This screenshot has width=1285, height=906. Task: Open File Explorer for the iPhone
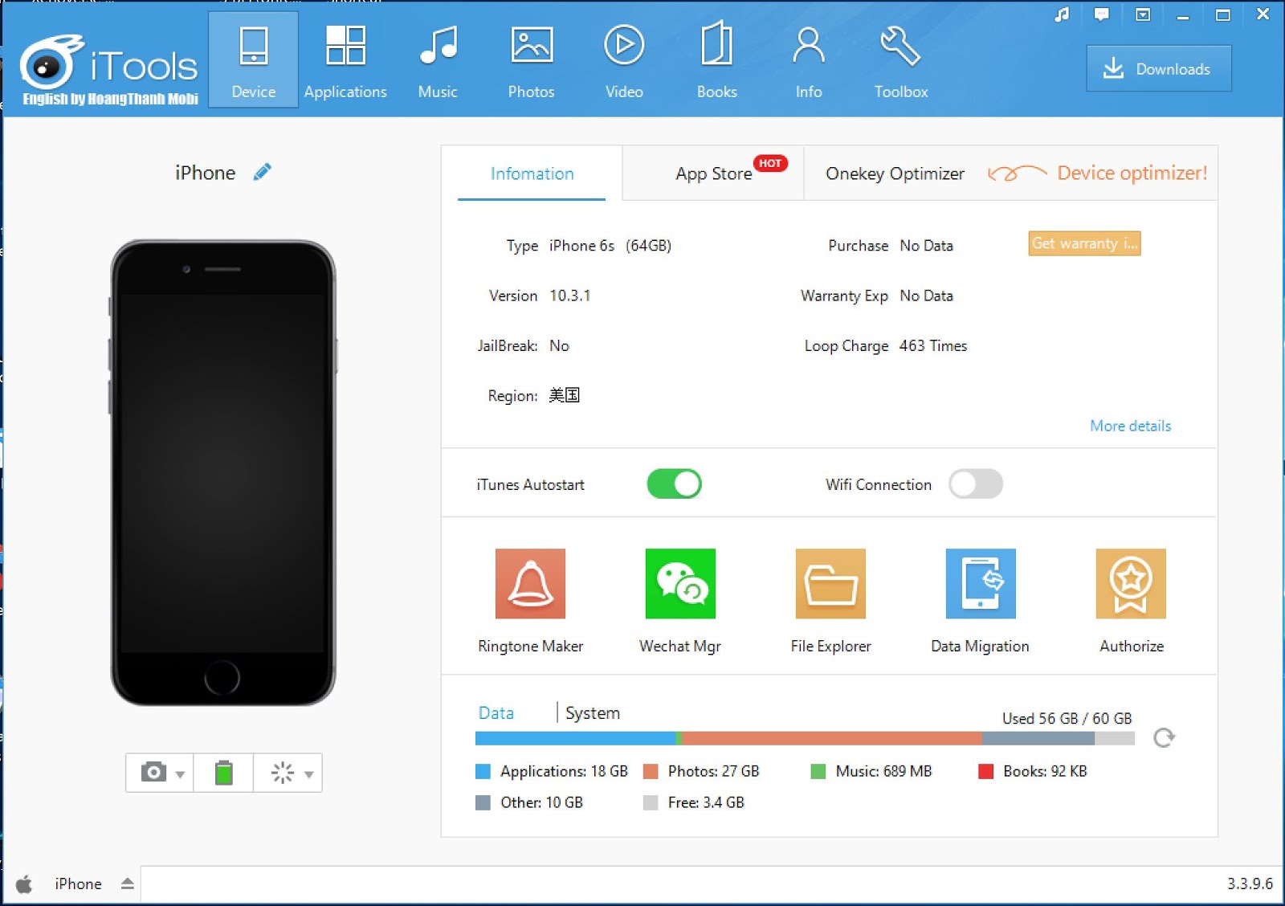point(830,584)
